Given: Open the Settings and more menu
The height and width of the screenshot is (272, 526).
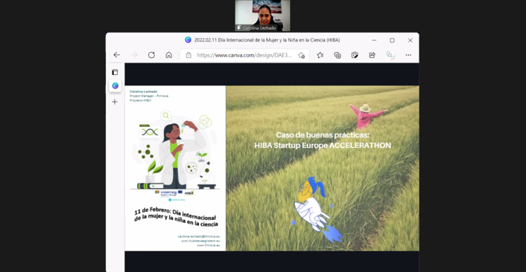Looking at the screenshot, I should click(x=408, y=55).
